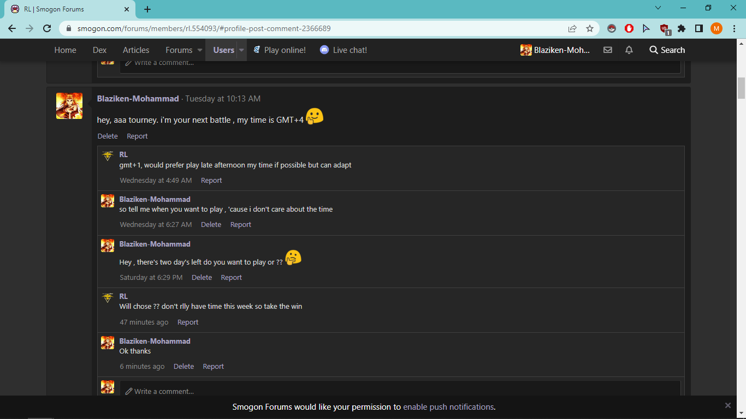This screenshot has width=746, height=419.
Task: Dismiss the push notification banner
Action: (x=727, y=405)
